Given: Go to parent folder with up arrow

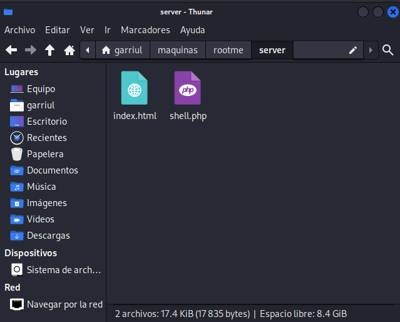Looking at the screenshot, I should 49,50.
